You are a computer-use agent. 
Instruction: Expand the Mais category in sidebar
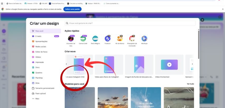[37, 98]
